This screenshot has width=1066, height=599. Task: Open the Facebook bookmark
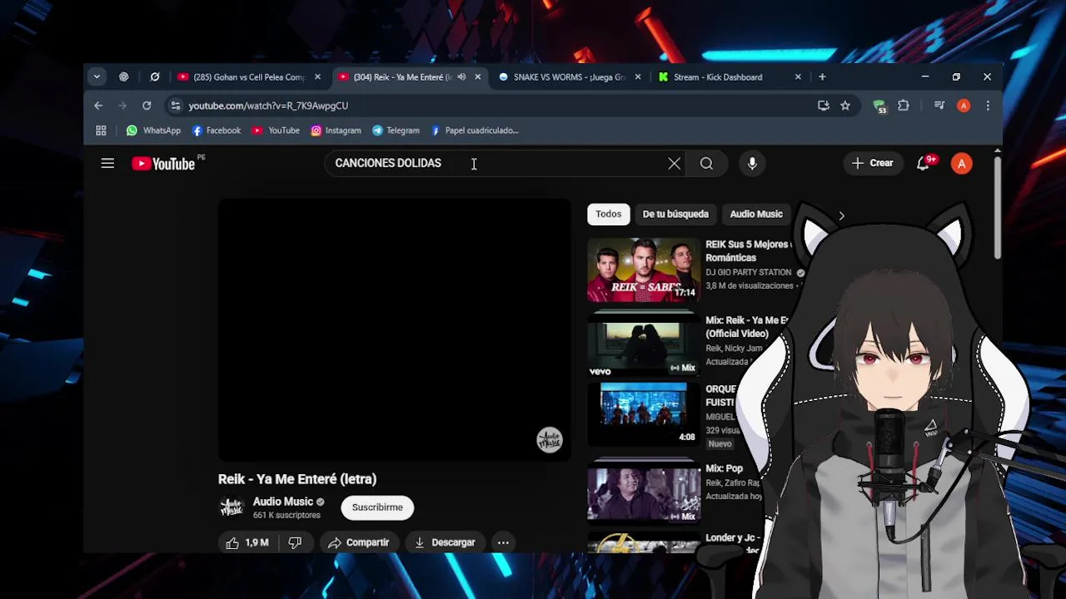(x=216, y=131)
